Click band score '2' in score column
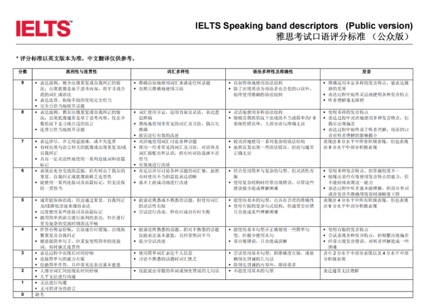 tap(23, 271)
